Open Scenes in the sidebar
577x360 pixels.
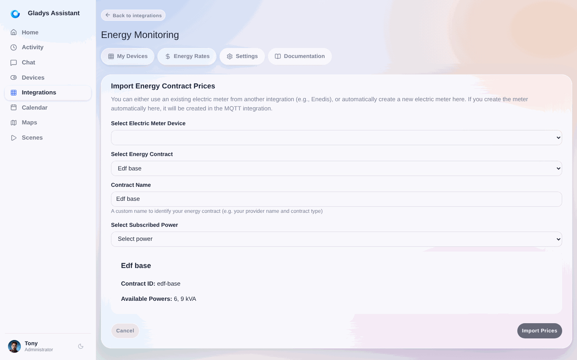click(x=48, y=138)
